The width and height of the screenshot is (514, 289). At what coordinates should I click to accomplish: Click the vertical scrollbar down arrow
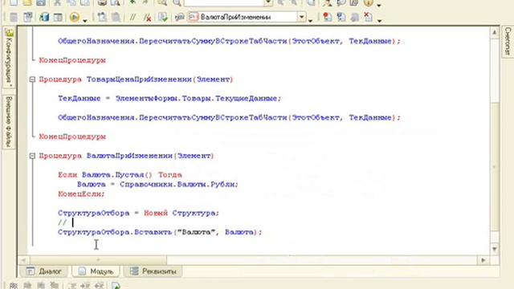tap(495, 249)
